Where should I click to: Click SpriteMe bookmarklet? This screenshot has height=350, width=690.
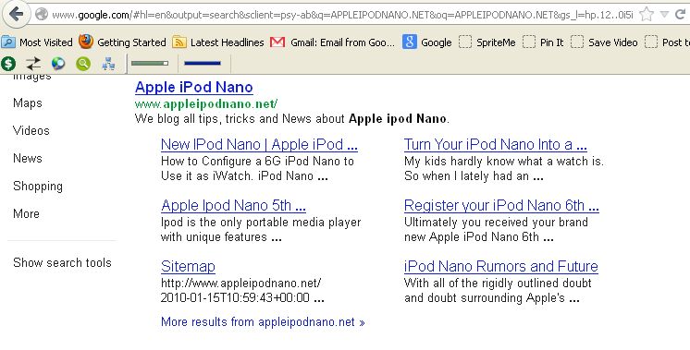click(x=487, y=42)
